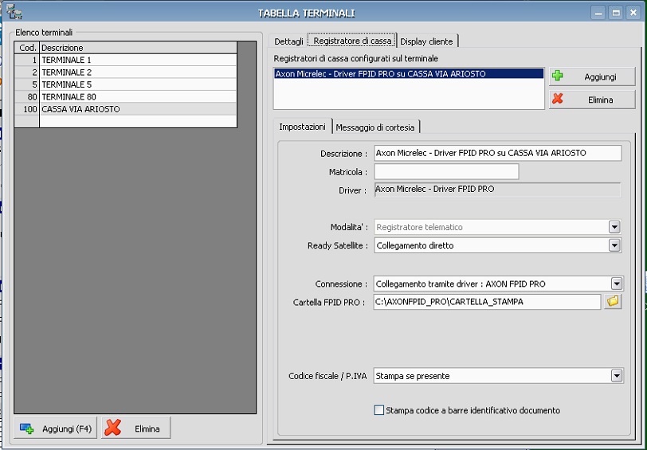647x450 pixels.
Task: Select the Impostazioni tab
Action: coord(303,127)
